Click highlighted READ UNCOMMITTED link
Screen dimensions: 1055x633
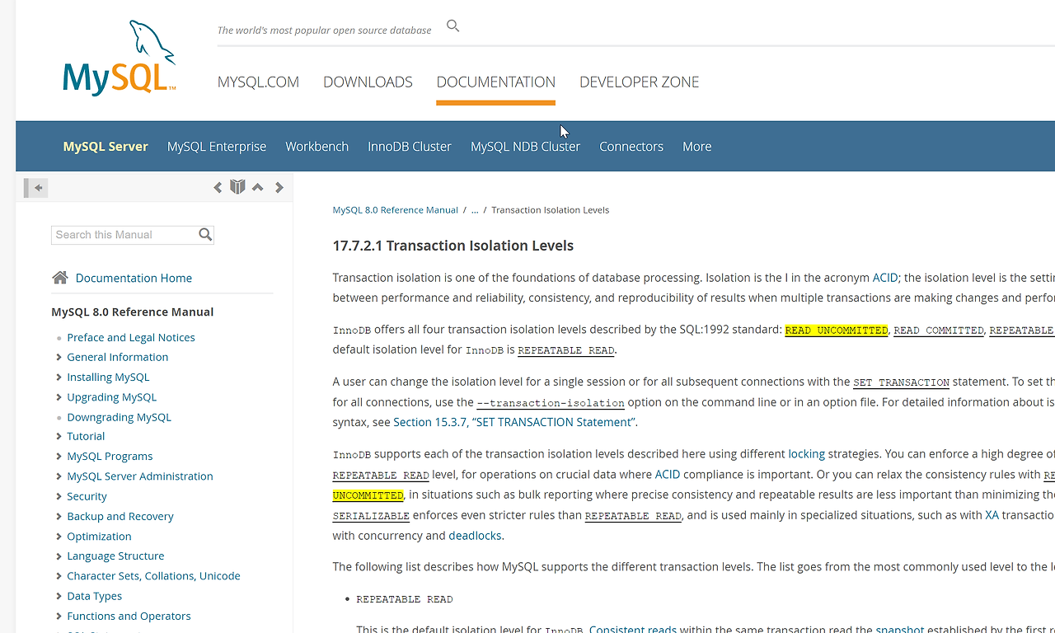click(837, 330)
